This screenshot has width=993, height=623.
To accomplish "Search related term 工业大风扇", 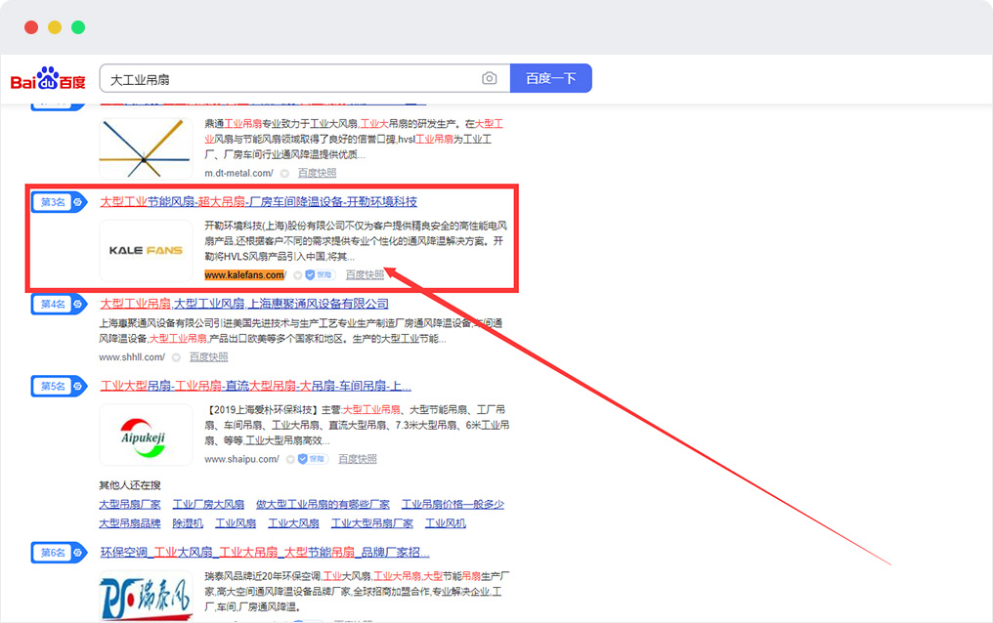I will [x=294, y=523].
